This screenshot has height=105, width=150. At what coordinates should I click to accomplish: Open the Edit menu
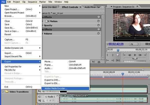[9, 2]
